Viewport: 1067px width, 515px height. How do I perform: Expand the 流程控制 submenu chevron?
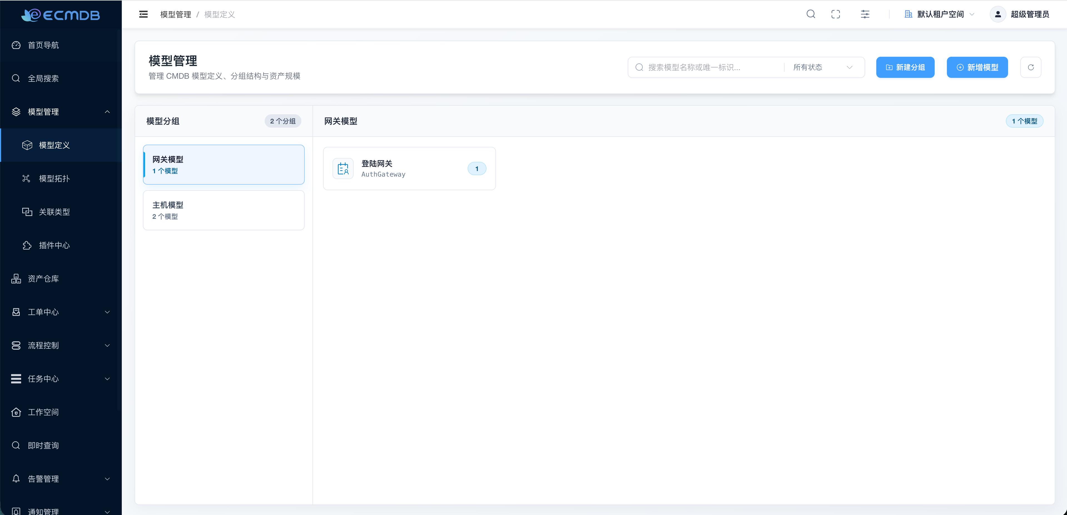pos(107,346)
